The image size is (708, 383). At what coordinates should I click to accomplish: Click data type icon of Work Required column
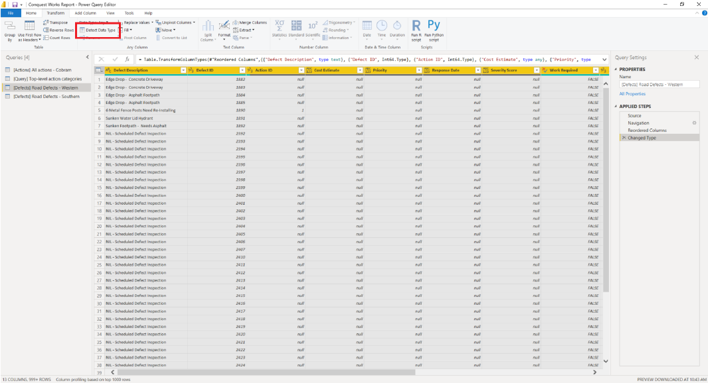pos(545,70)
